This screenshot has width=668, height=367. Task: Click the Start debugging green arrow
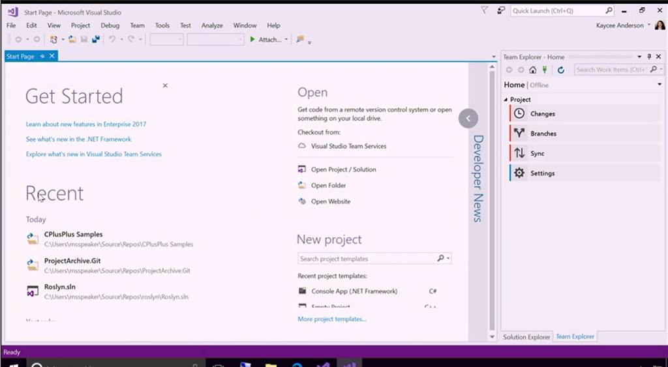tap(252, 40)
